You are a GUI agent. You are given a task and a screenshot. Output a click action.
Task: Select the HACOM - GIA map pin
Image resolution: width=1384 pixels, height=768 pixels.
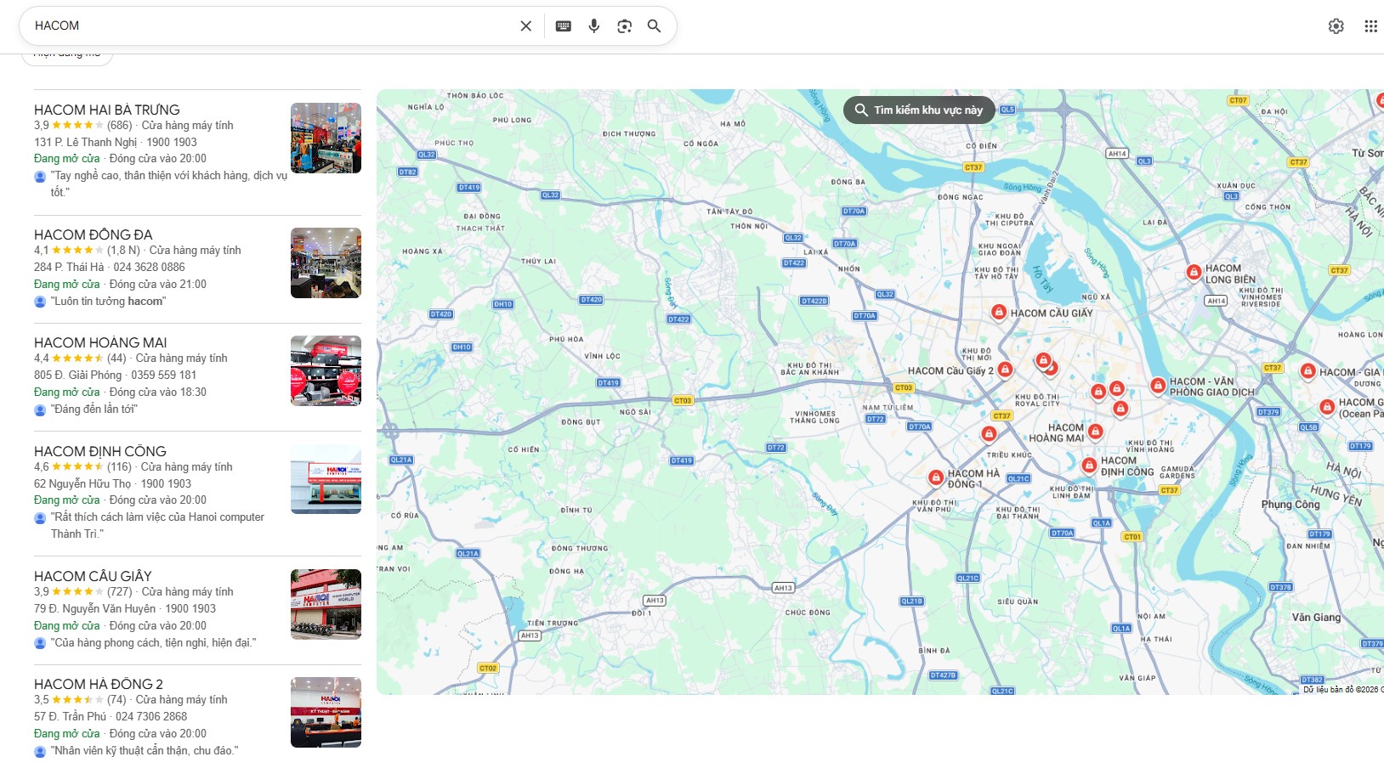[x=1308, y=371]
